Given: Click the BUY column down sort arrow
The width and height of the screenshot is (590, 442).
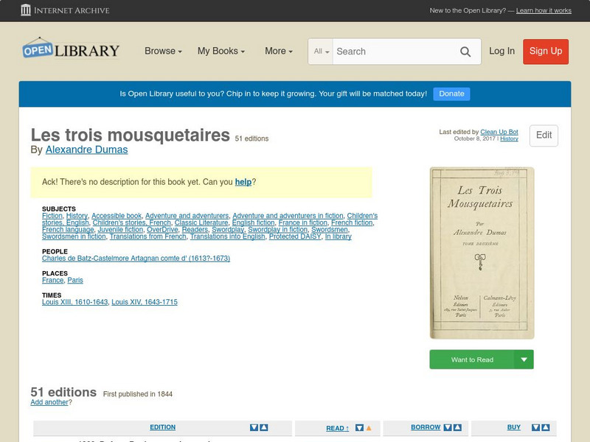Looking at the screenshot, I should tap(536, 427).
